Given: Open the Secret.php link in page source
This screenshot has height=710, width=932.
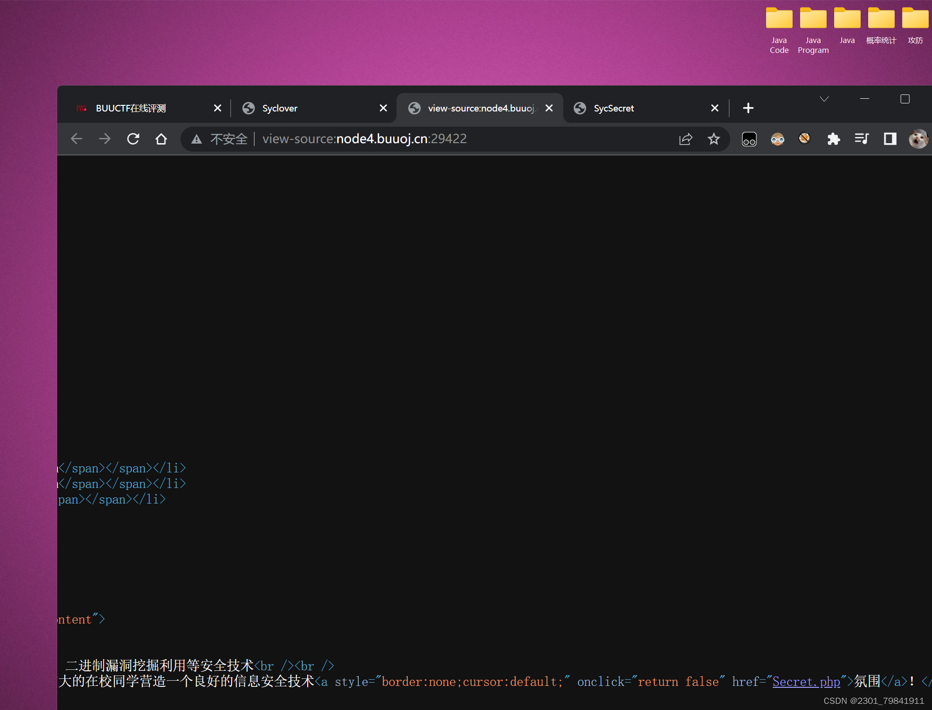Looking at the screenshot, I should [x=805, y=682].
